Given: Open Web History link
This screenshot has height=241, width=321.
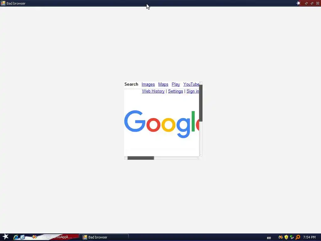Looking at the screenshot, I should (153, 91).
